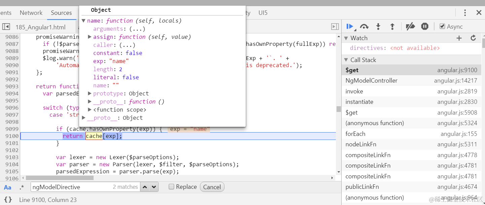Expand __proto__: function () entry

point(90,102)
